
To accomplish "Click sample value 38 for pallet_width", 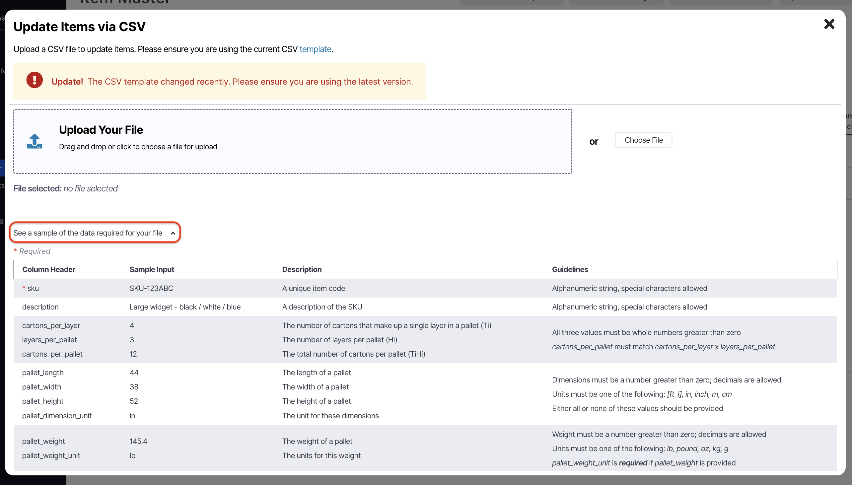I will pos(134,387).
